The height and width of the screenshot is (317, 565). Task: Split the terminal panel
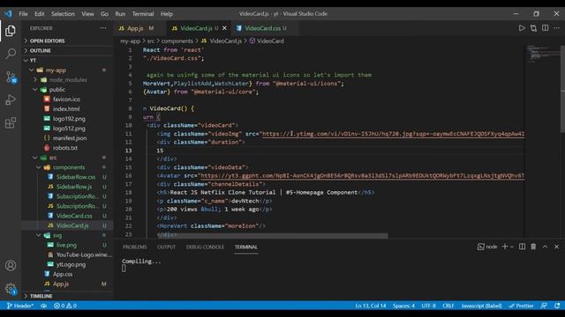click(522, 247)
